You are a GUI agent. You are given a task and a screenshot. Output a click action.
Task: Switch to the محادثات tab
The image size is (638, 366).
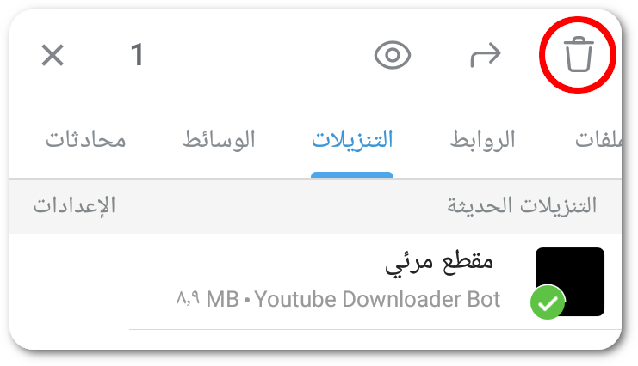point(85,140)
